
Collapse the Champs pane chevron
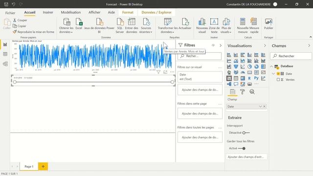tap(309, 45)
